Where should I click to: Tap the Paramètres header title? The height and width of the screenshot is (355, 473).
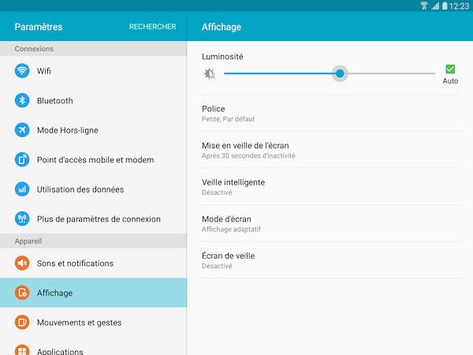point(39,27)
